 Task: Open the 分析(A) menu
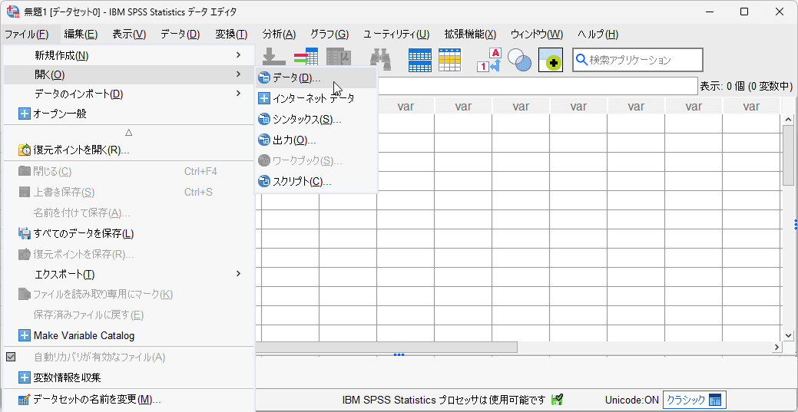pyautogui.click(x=279, y=35)
